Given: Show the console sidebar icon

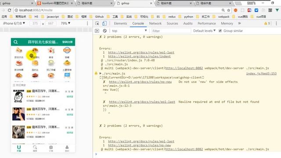Looking at the screenshot, I should [x=97, y=31].
